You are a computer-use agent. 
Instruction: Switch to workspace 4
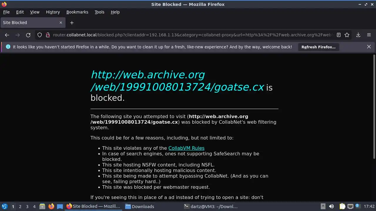coord(34,206)
